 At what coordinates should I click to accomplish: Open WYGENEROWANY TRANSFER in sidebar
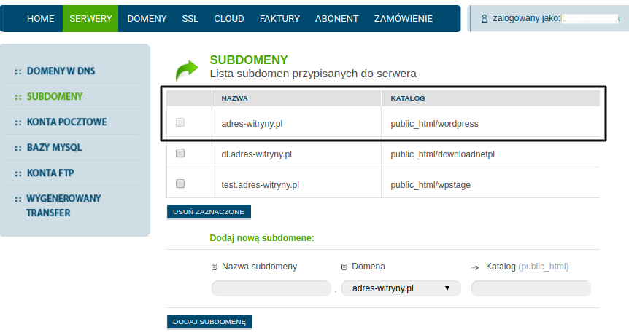pyautogui.click(x=63, y=205)
